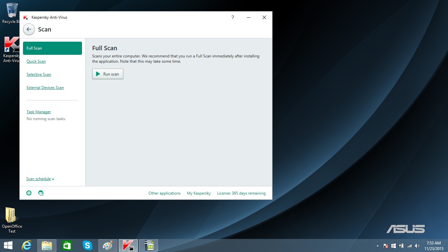Click the Run scan button
Viewport: 448px width, 252px height.
tap(108, 74)
